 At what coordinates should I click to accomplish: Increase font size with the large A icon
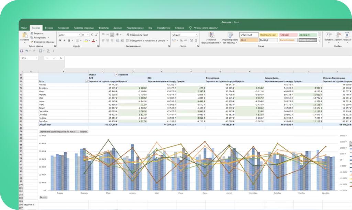click(91, 35)
